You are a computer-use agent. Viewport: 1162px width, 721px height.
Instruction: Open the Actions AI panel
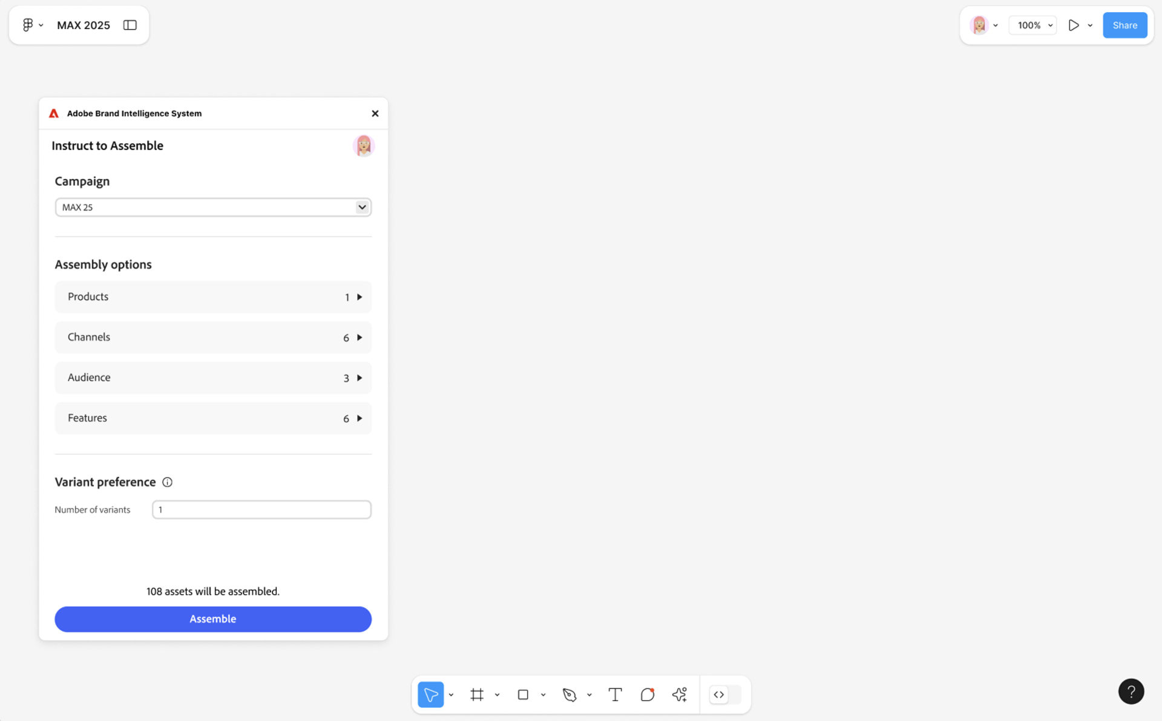pyautogui.click(x=679, y=694)
